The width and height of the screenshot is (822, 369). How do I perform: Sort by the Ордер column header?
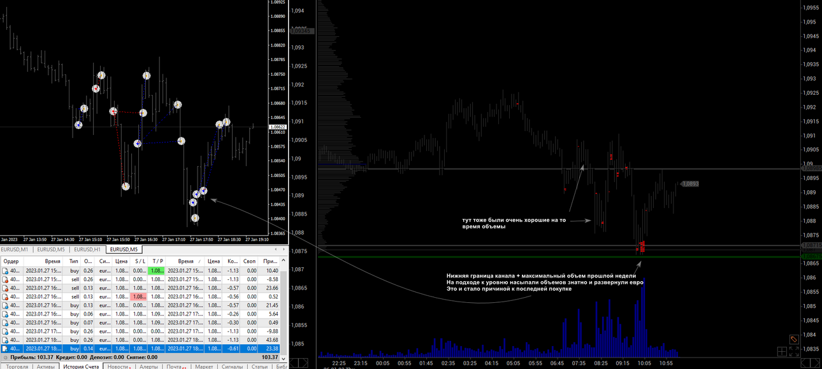[x=11, y=261]
